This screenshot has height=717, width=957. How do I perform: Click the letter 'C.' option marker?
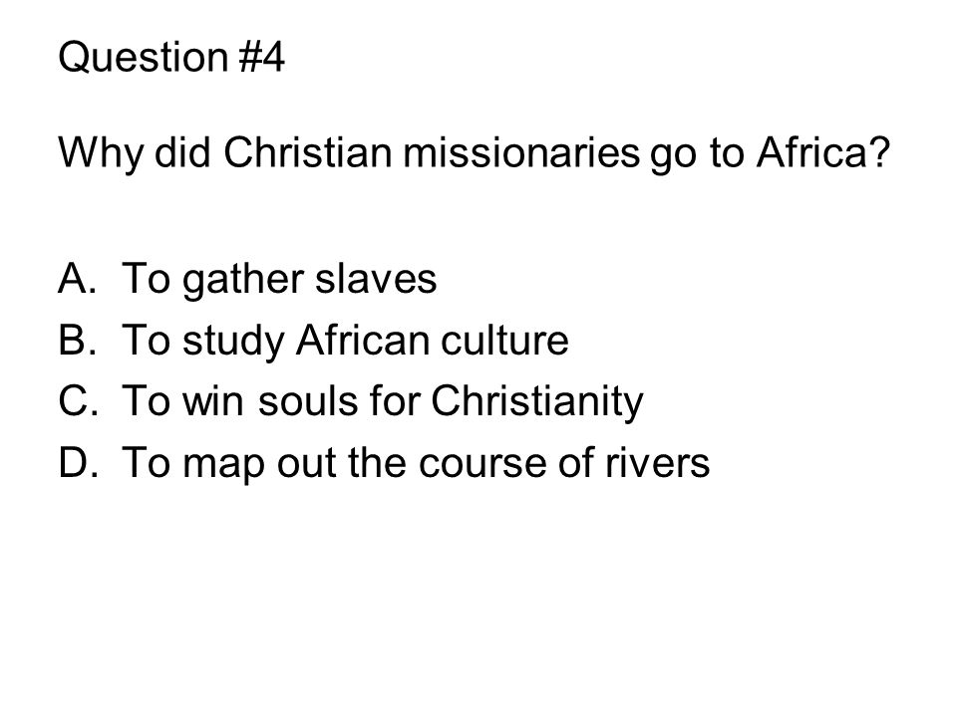(78, 401)
